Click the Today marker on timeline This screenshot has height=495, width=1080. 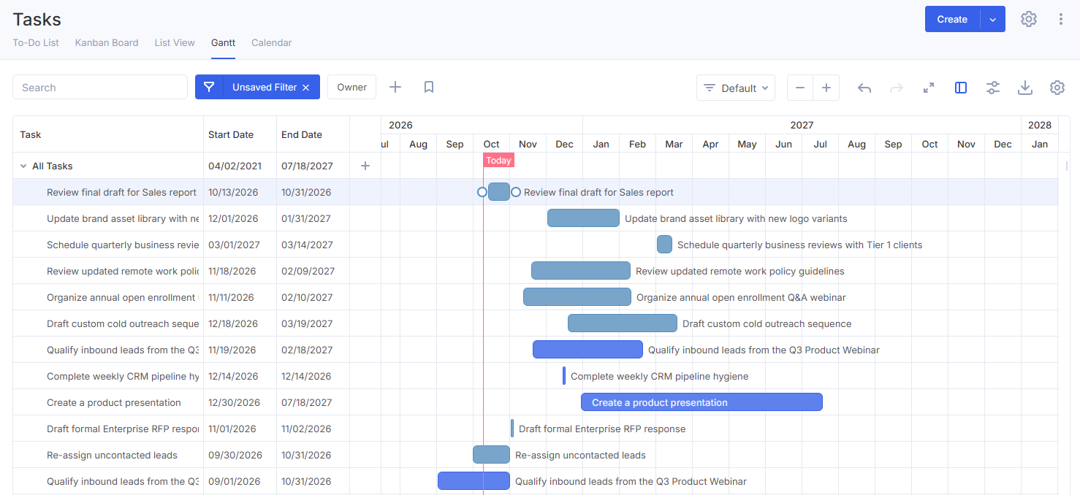click(498, 161)
